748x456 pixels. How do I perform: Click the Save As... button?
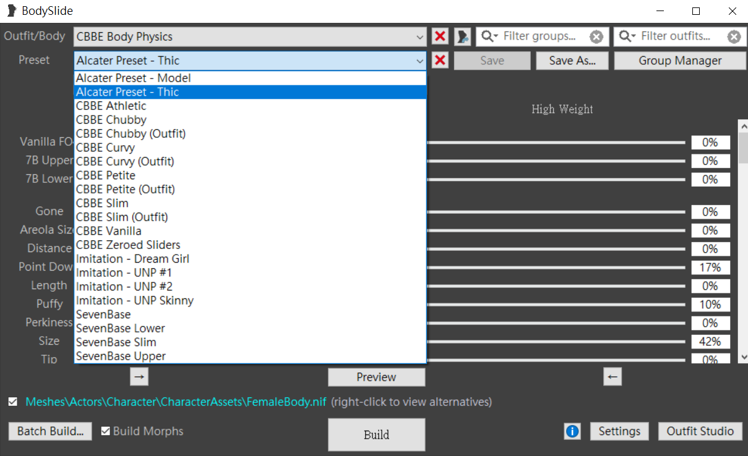pyautogui.click(x=572, y=61)
